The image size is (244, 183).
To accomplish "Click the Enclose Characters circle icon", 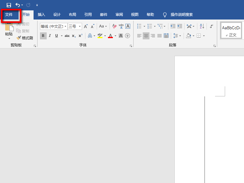I will pos(127,36).
